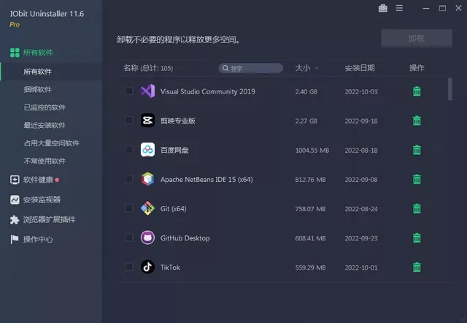Tick the checkbox for Visual Studio Community 2019

click(x=128, y=91)
